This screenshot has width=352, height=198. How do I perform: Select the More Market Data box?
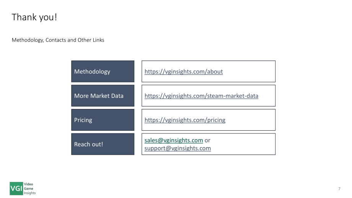tap(103, 96)
